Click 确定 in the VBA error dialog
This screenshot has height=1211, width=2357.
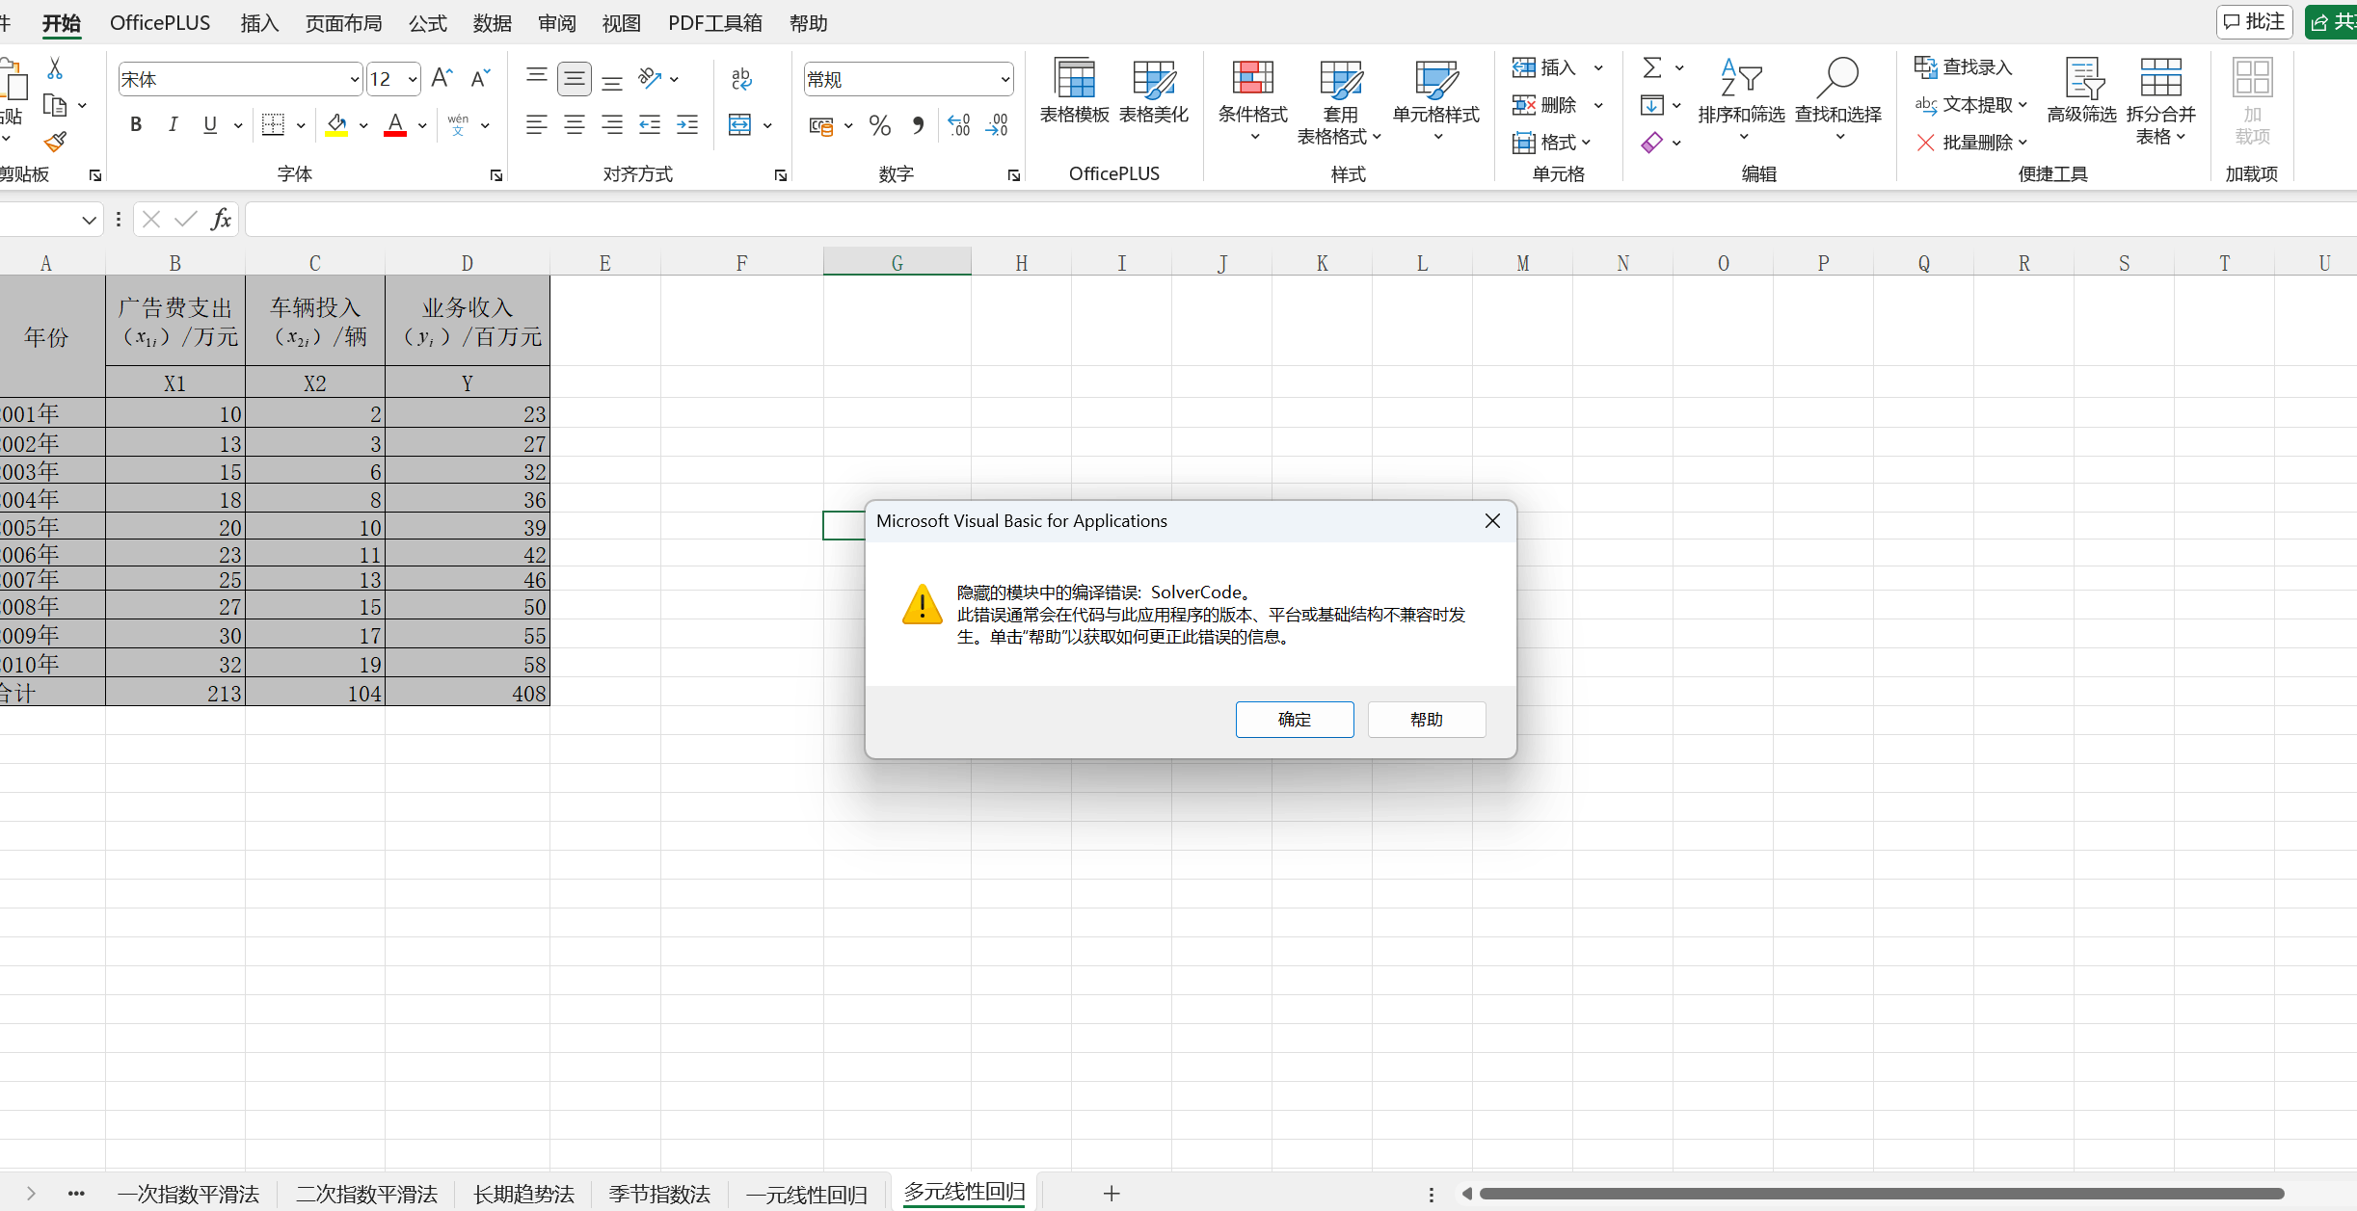pyautogui.click(x=1294, y=720)
